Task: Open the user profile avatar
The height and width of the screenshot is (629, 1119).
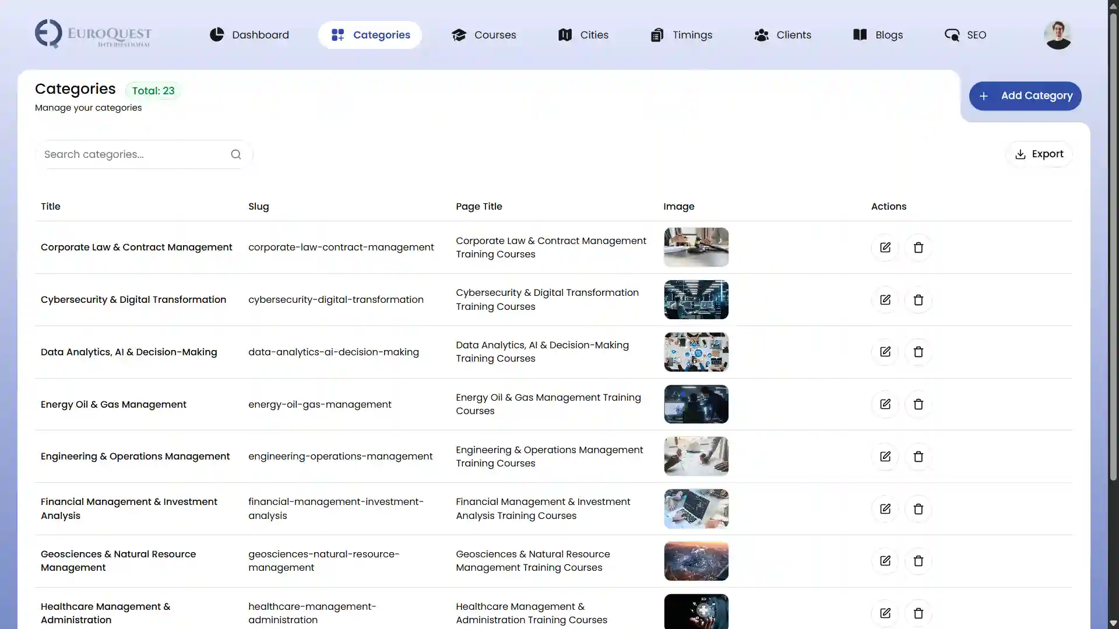Action: coord(1057,35)
